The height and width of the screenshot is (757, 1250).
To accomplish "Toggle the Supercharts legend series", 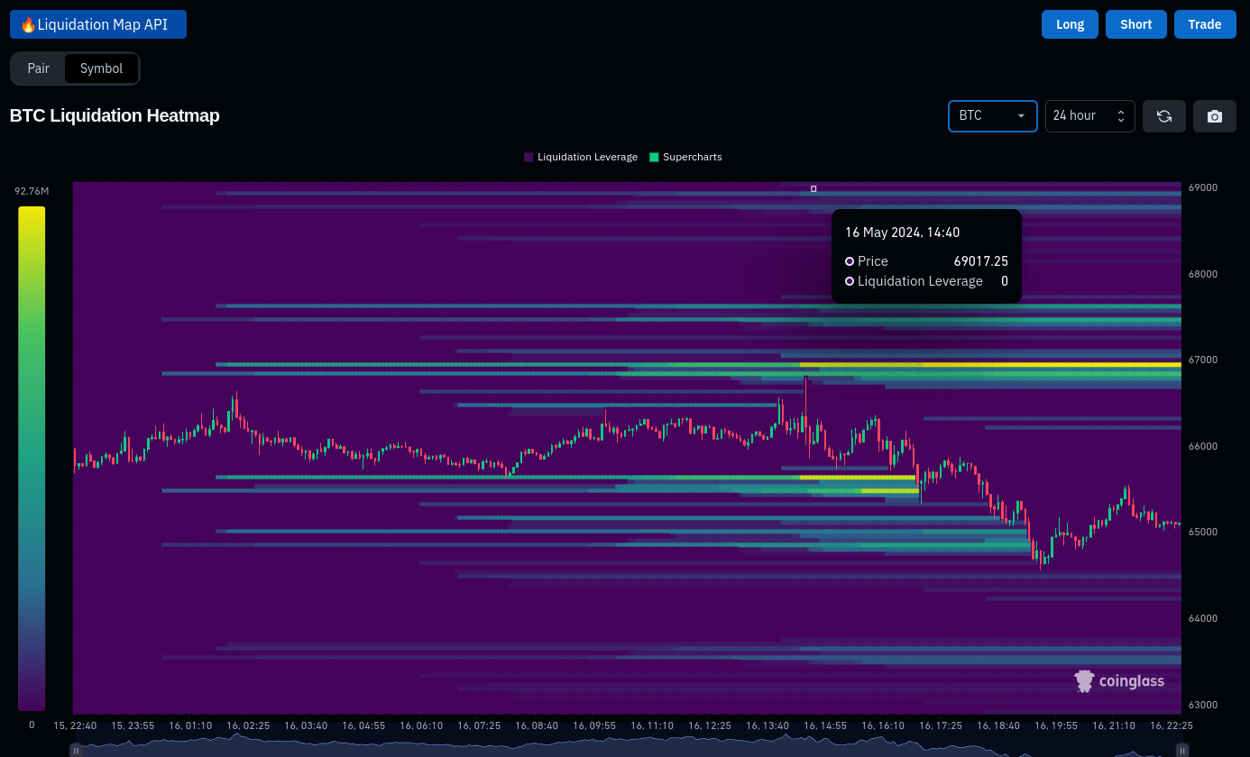I will tap(685, 157).
